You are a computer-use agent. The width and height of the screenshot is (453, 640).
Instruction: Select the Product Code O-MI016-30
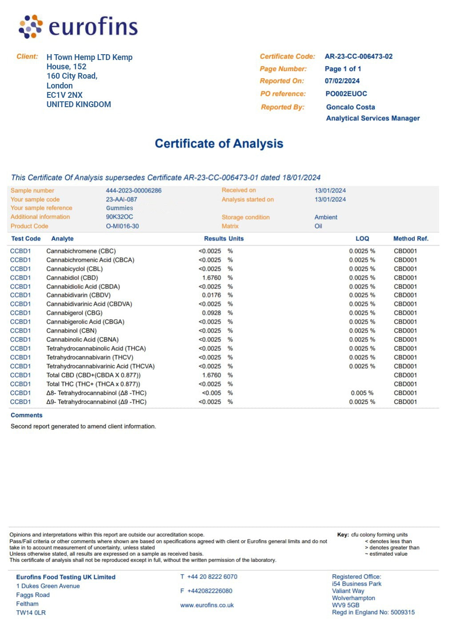point(122,226)
